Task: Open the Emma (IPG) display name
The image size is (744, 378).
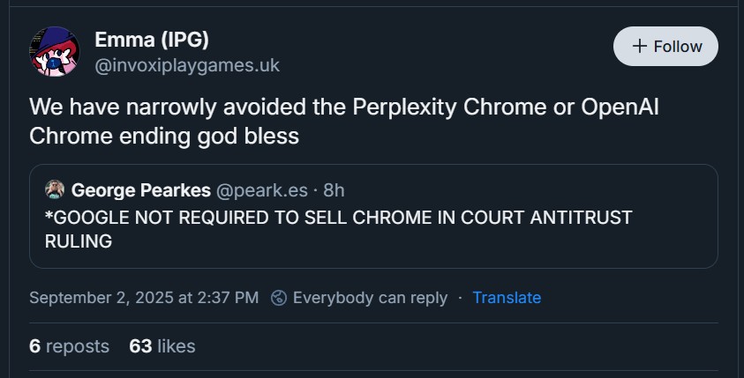Action: 152,40
